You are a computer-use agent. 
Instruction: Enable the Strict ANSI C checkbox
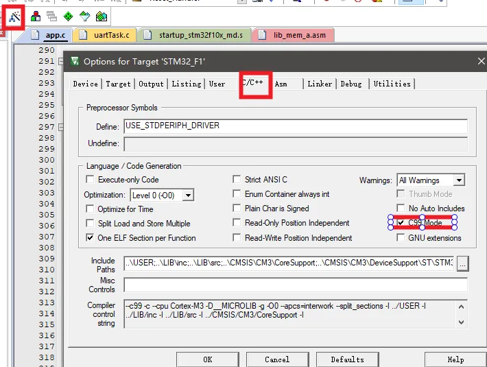click(x=237, y=180)
